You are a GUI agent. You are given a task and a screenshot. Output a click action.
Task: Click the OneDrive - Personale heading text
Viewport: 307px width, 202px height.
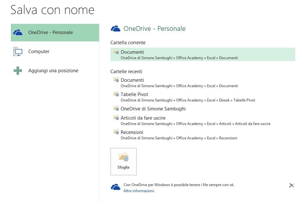(x=154, y=29)
